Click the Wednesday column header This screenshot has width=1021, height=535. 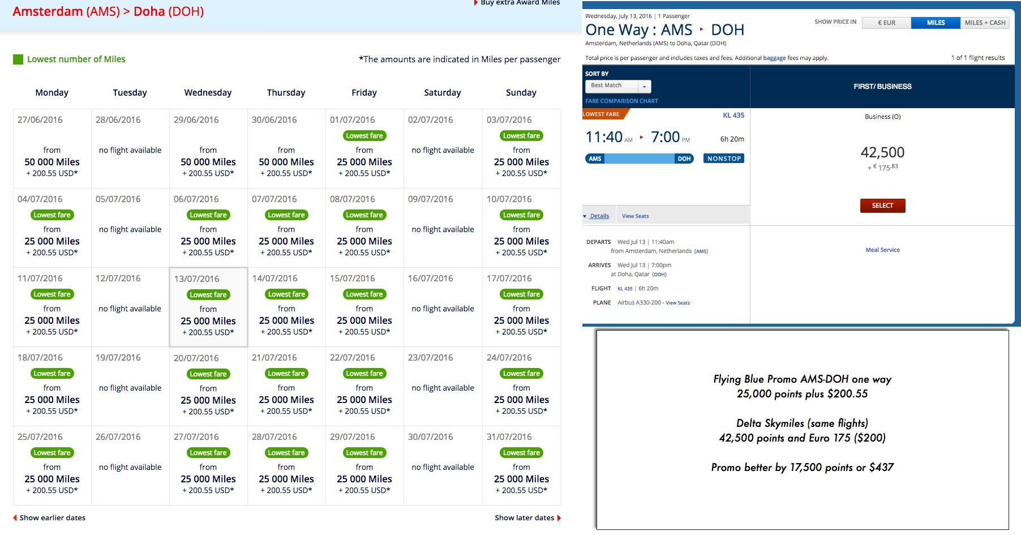(x=208, y=93)
